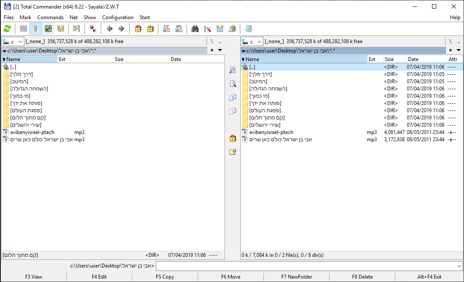Click the F7 NewFolder button
Viewport: 464px width, 282px height.
(297, 277)
